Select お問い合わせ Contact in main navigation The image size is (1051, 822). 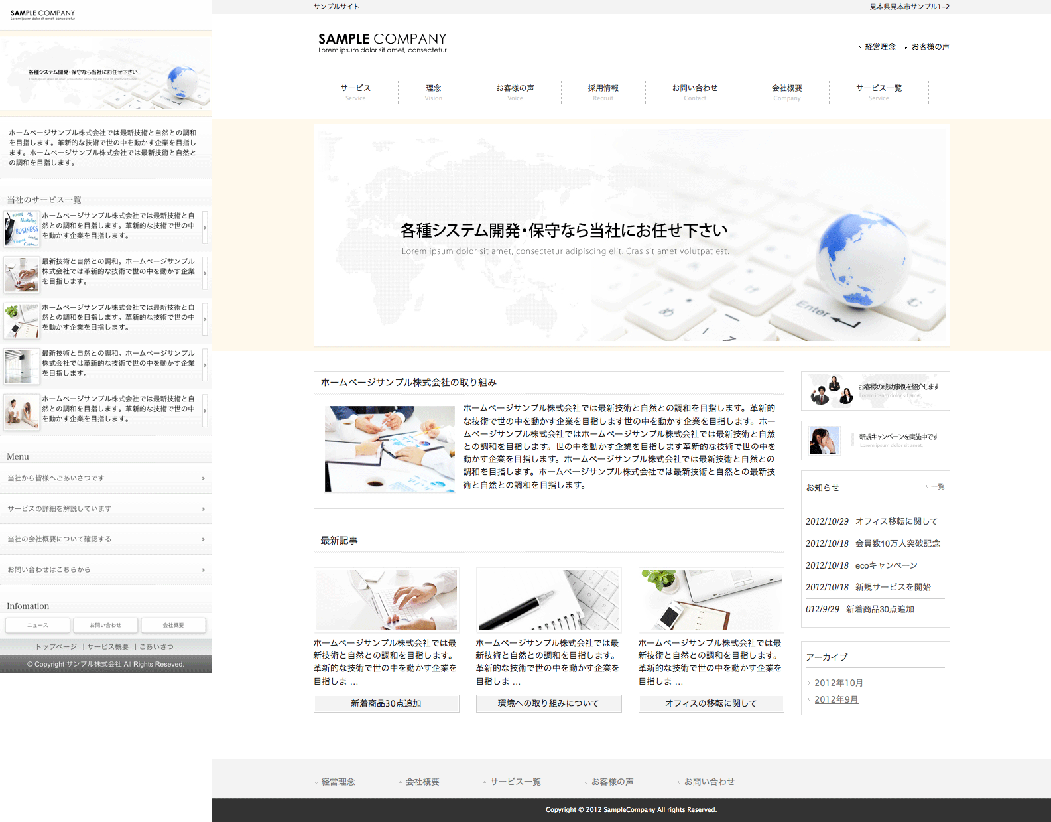pyautogui.click(x=694, y=92)
